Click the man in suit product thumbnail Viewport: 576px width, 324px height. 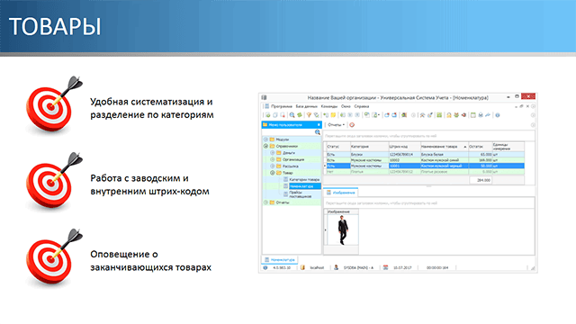pyautogui.click(x=343, y=230)
